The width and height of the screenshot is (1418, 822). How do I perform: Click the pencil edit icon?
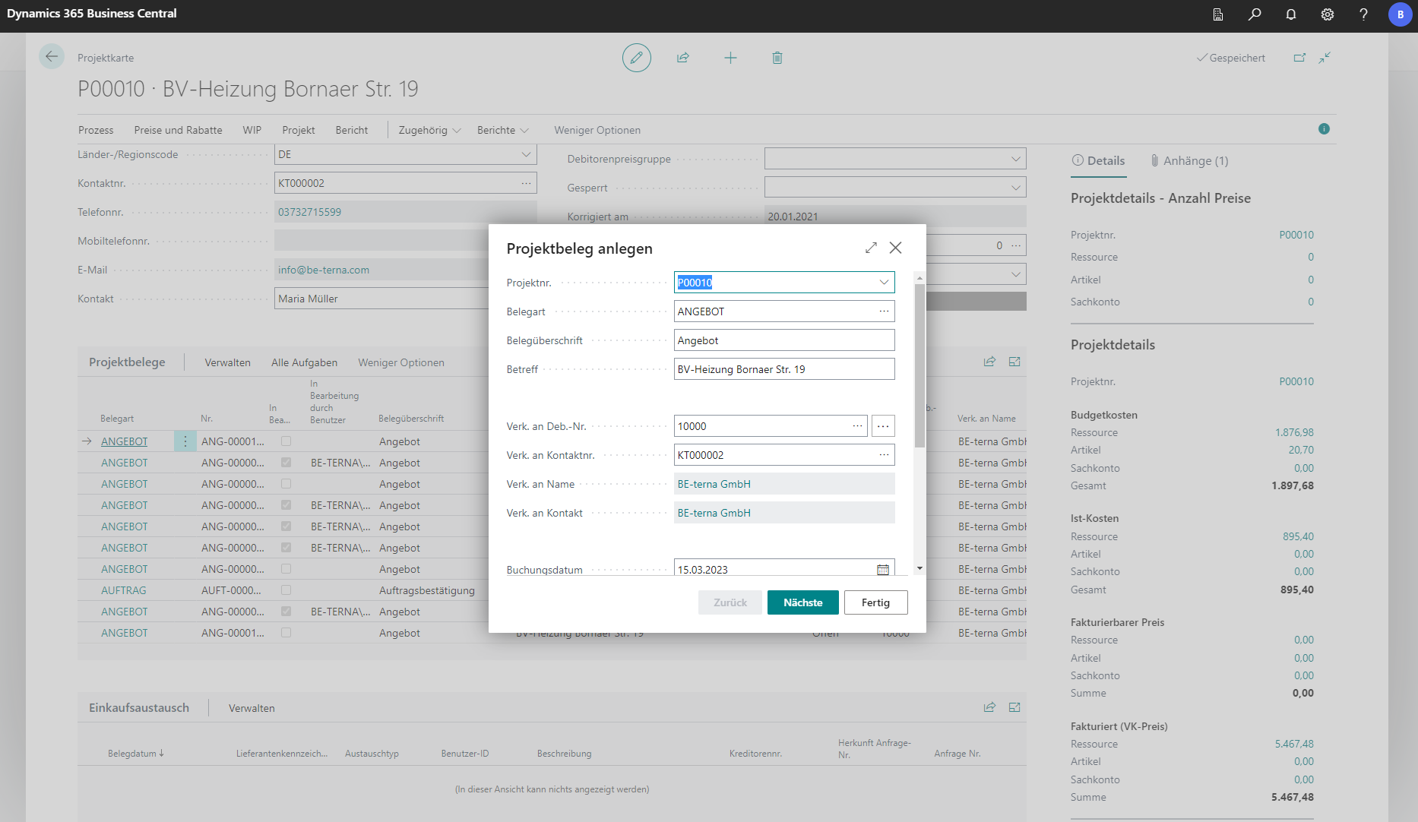(636, 58)
